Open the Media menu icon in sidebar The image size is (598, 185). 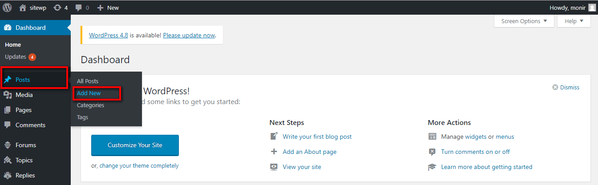click(8, 95)
